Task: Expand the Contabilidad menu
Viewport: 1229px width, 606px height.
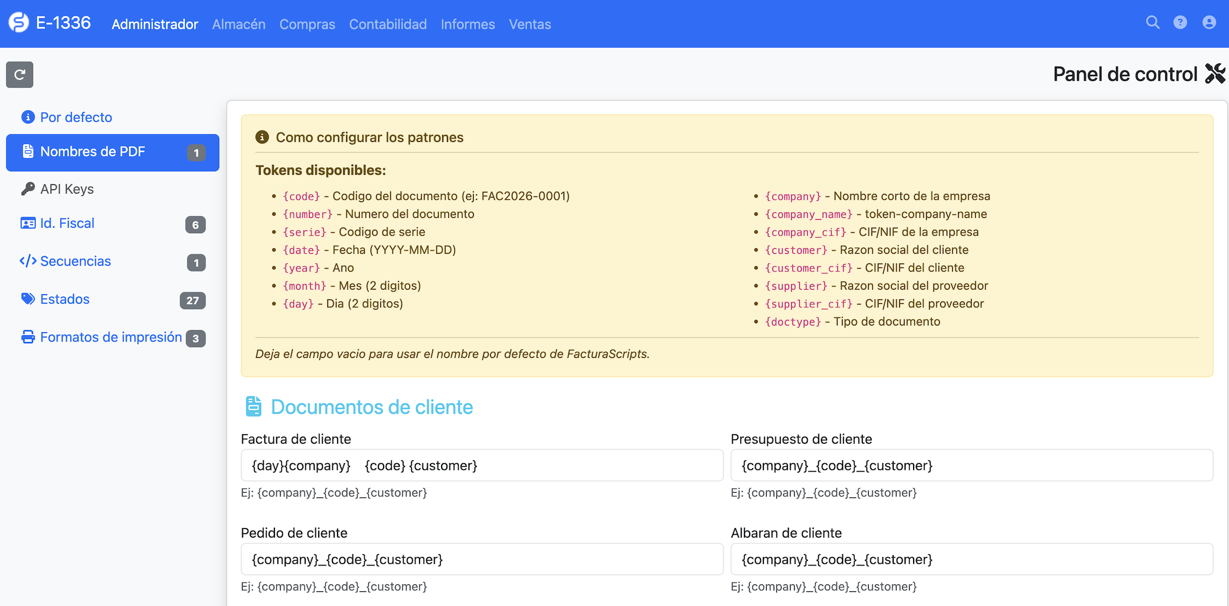Action: click(x=388, y=24)
